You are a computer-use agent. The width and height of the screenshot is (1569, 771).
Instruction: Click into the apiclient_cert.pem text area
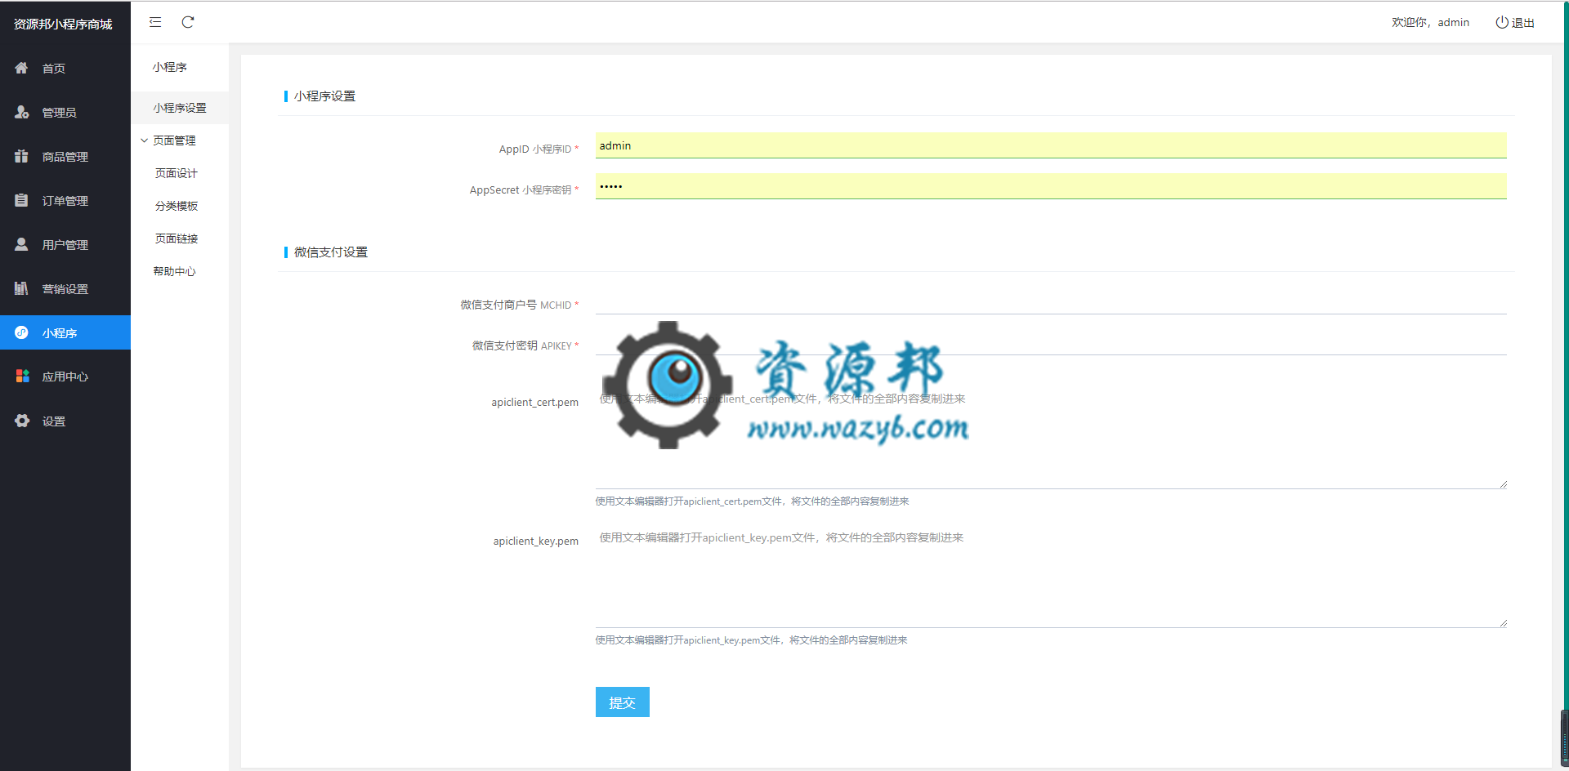click(x=1051, y=438)
